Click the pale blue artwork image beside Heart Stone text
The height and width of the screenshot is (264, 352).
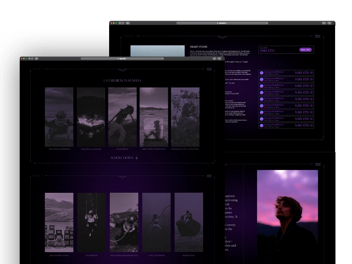pyautogui.click(x=158, y=51)
